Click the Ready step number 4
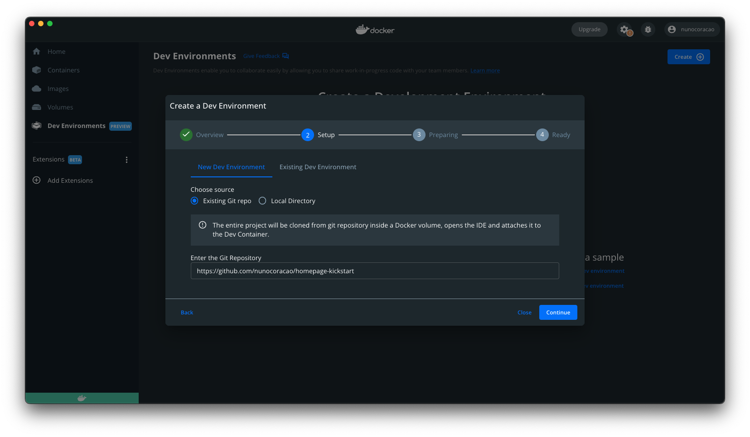 click(542, 135)
